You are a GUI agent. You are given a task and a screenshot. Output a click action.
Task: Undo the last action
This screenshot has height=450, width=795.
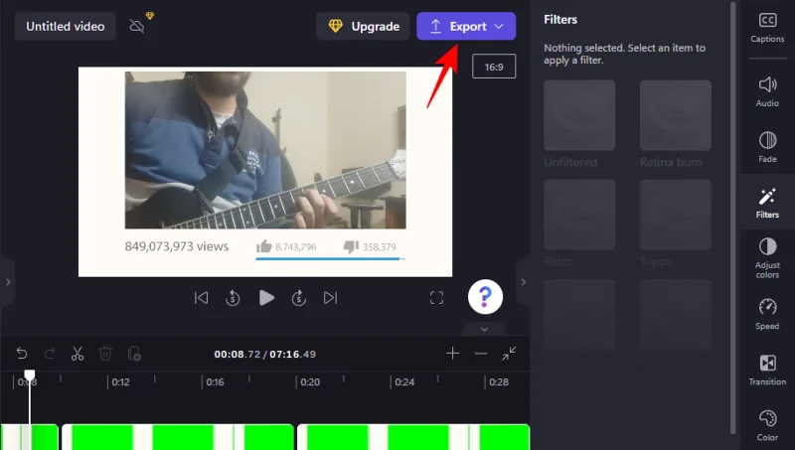click(22, 354)
